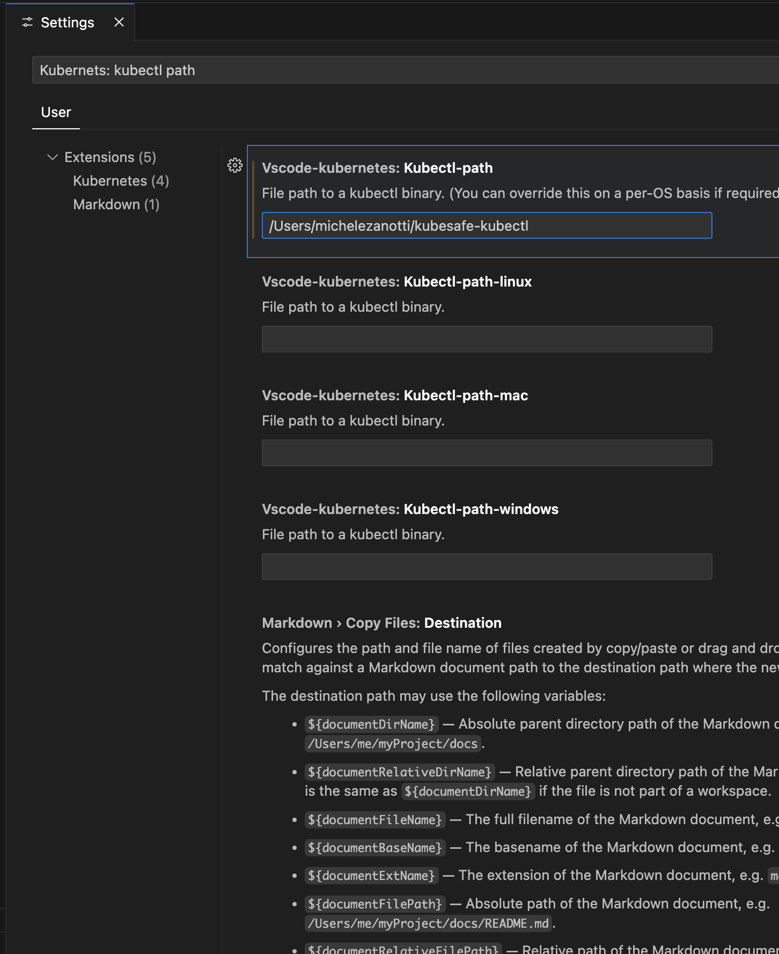
Task: Filter to Kubernetes (4) settings
Action: point(121,181)
